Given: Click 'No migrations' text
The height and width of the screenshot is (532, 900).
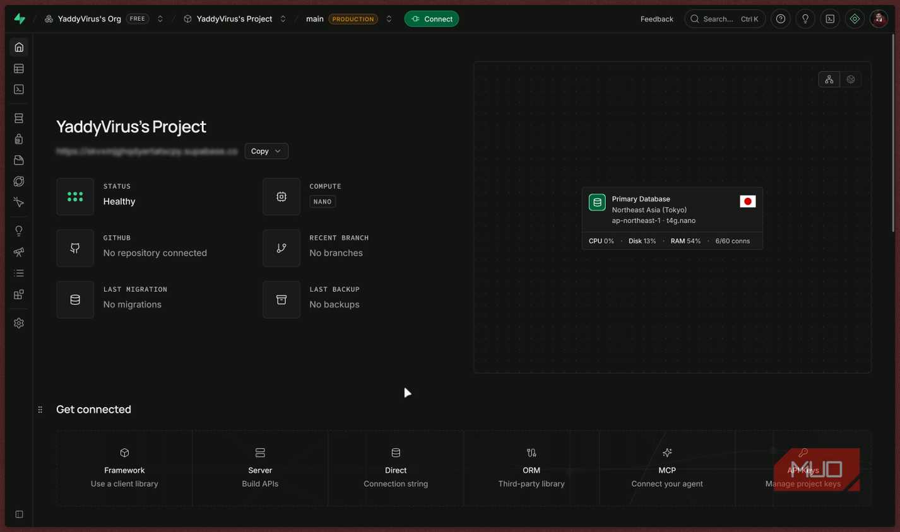Looking at the screenshot, I should pyautogui.click(x=133, y=304).
